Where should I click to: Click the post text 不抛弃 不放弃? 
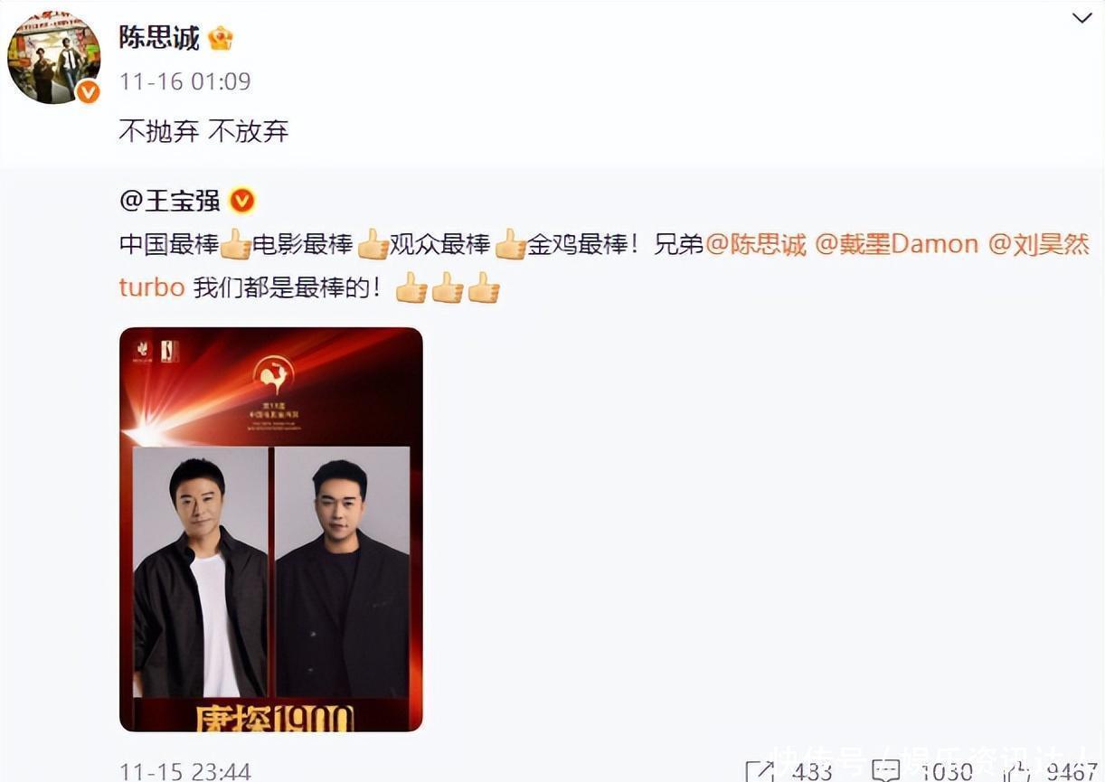[203, 131]
